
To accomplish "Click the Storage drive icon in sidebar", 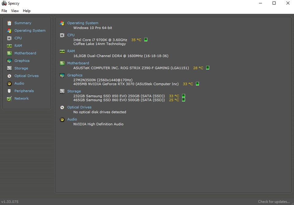I will click(9, 68).
